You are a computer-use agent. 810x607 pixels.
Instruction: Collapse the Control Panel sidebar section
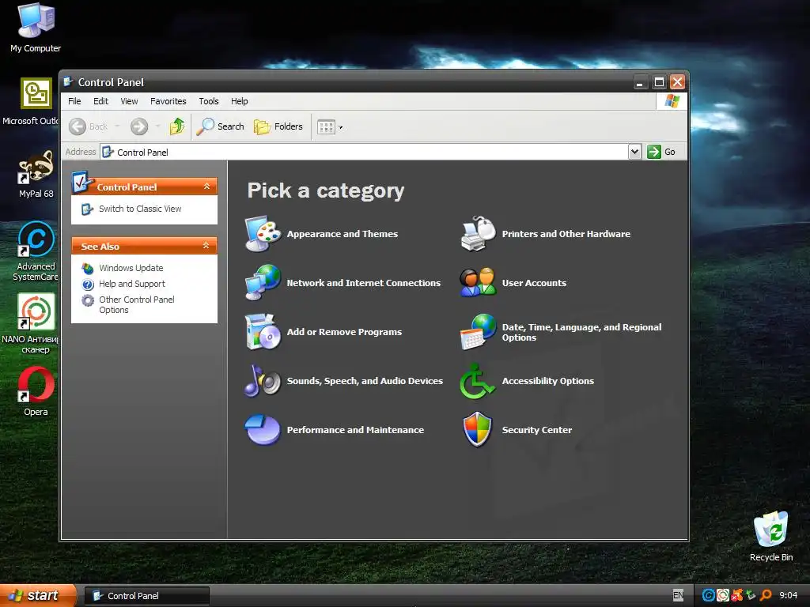tap(206, 187)
